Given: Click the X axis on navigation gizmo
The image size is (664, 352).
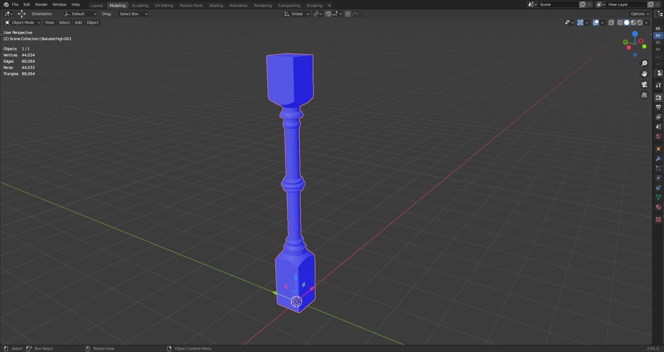Looking at the screenshot, I should [641, 41].
